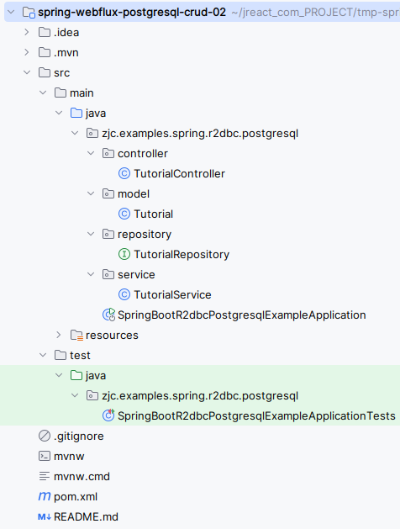This screenshot has height=529, width=400.
Task: Collapse the main folder
Action: click(43, 93)
